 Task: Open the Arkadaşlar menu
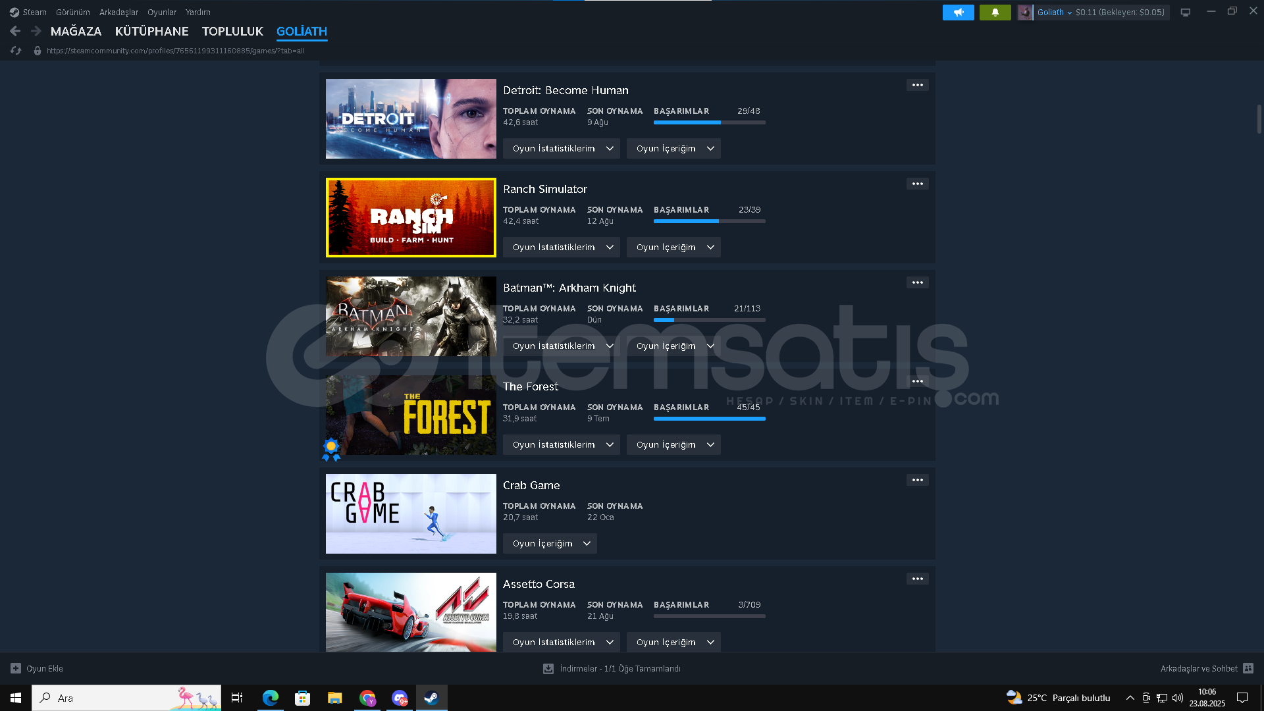pos(118,12)
